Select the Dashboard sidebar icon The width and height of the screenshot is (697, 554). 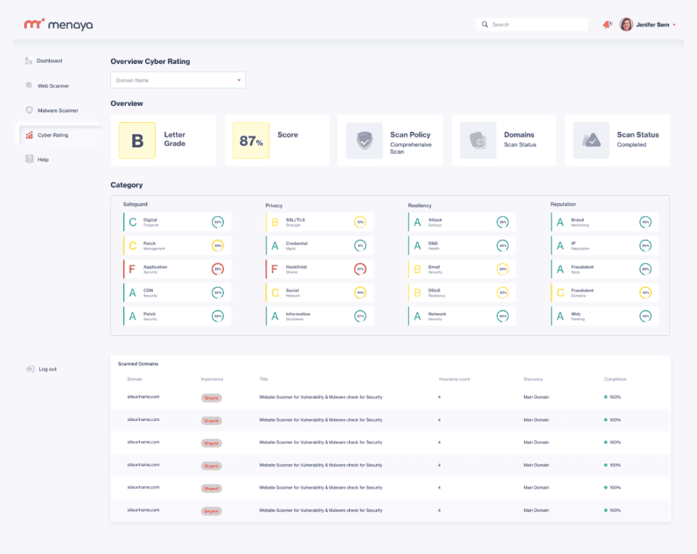(x=28, y=60)
